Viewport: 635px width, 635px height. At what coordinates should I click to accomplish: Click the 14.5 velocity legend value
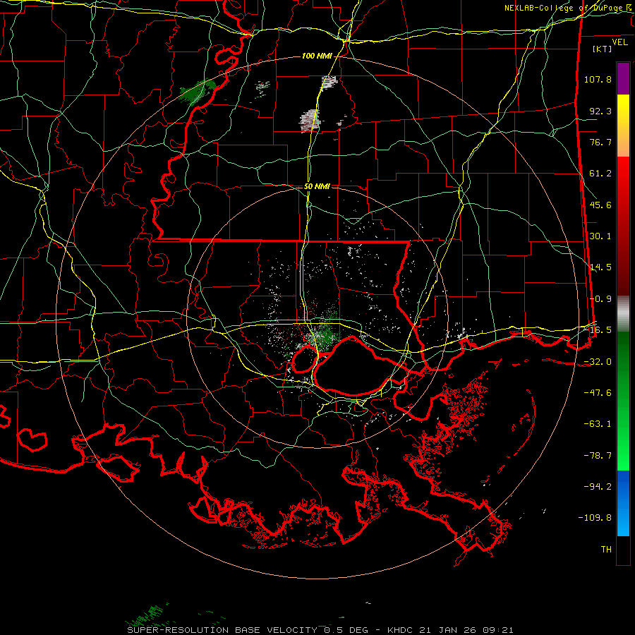tap(600, 267)
